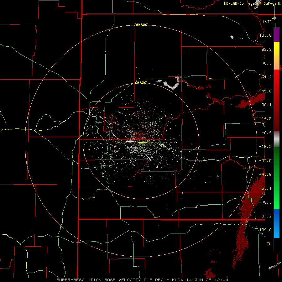Image resolution: width=282 pixels, height=282 pixels.
Task: Click the -109.8 legend value
Action: click(x=264, y=230)
